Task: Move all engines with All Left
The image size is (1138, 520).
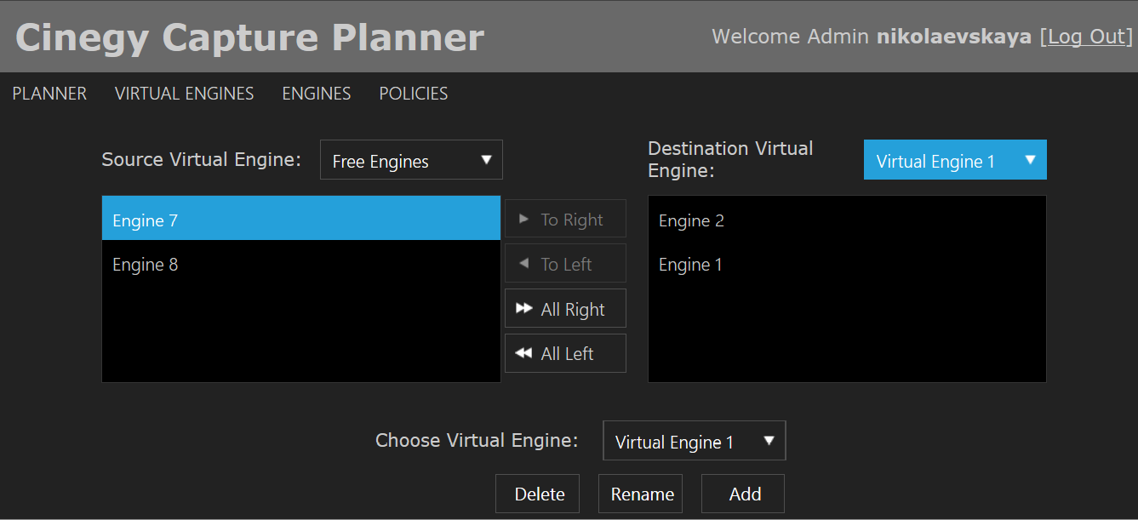Action: pos(565,353)
